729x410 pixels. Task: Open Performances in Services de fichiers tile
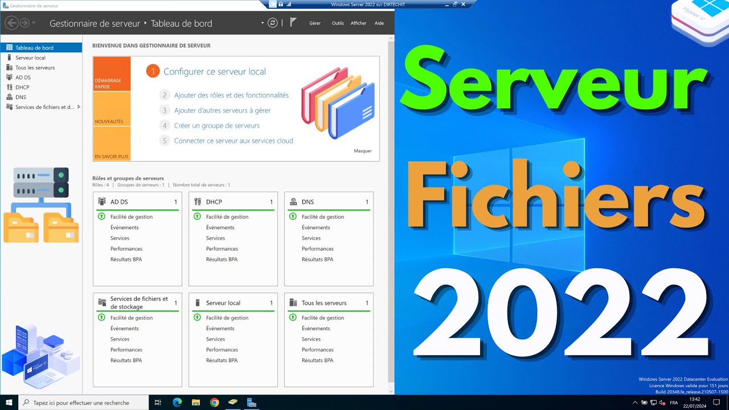click(x=126, y=350)
